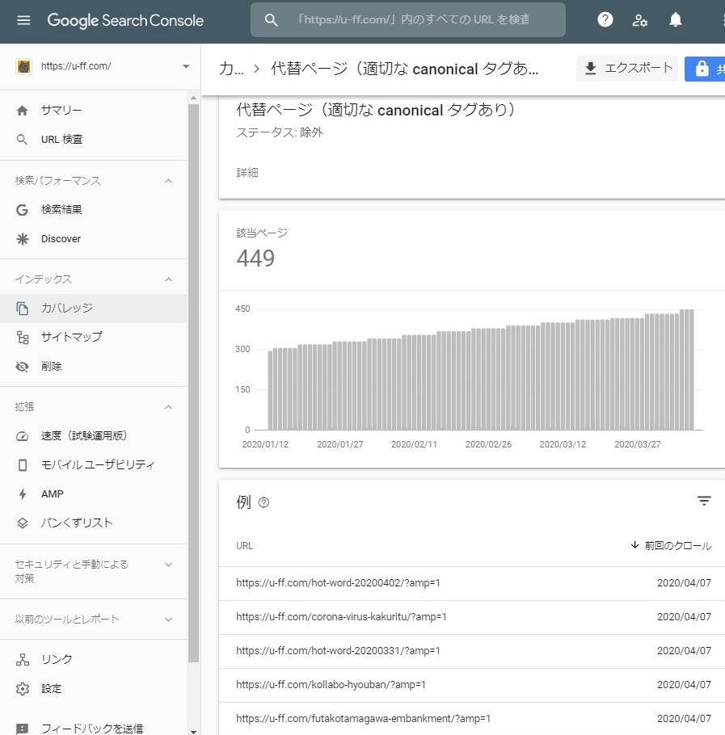725x735 pixels.
Task: Open the notifications bell
Action: coord(676,20)
